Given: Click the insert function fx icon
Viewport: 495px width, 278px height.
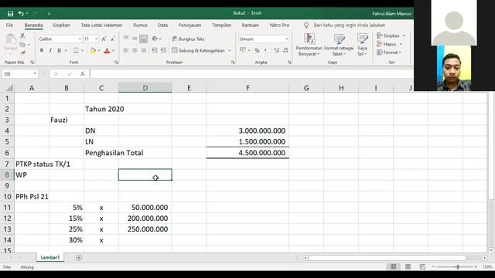Looking at the screenshot, I should 83,74.
